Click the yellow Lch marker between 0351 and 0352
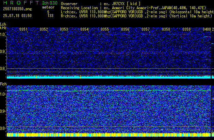The width and height of the screenshot is (214, 140). 36,77
